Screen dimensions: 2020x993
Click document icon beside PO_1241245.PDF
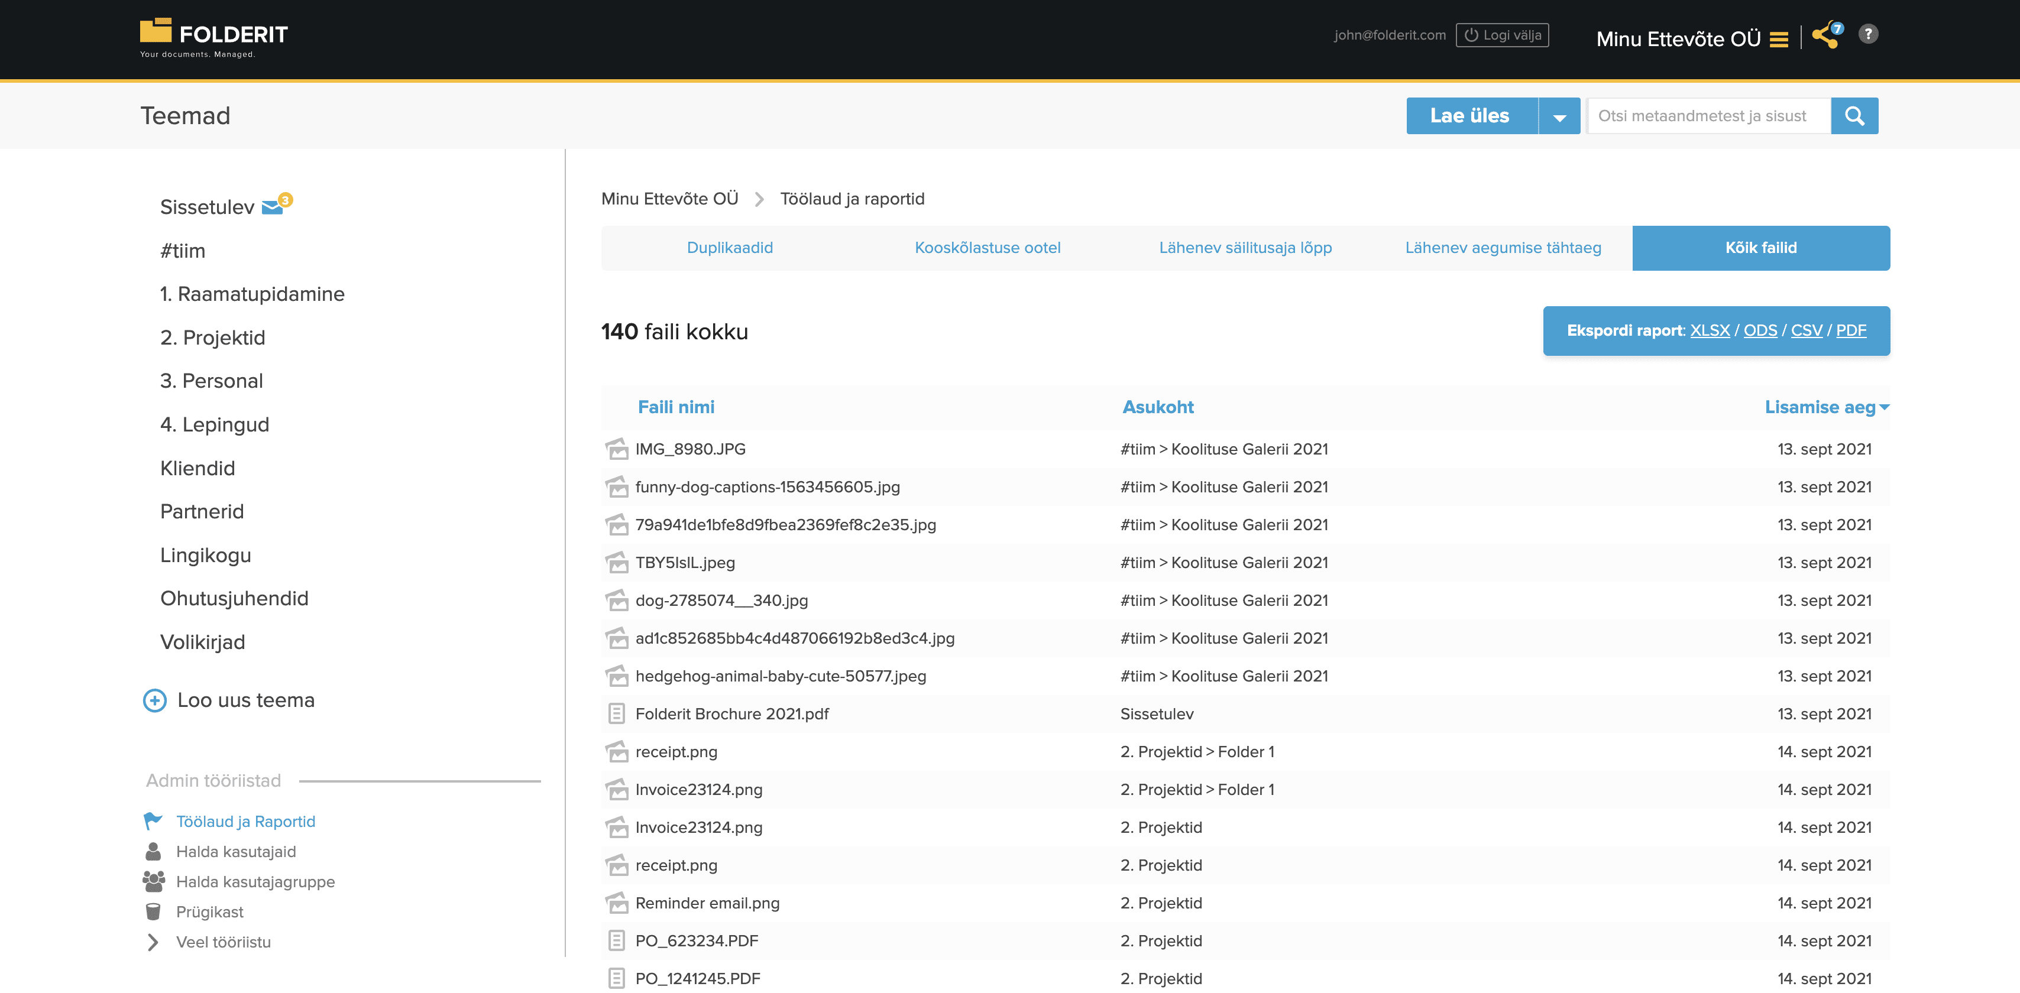617,978
